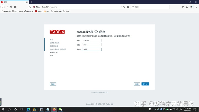
Task: Open the taskbar clock showing 11:22
Action: coord(187,109)
